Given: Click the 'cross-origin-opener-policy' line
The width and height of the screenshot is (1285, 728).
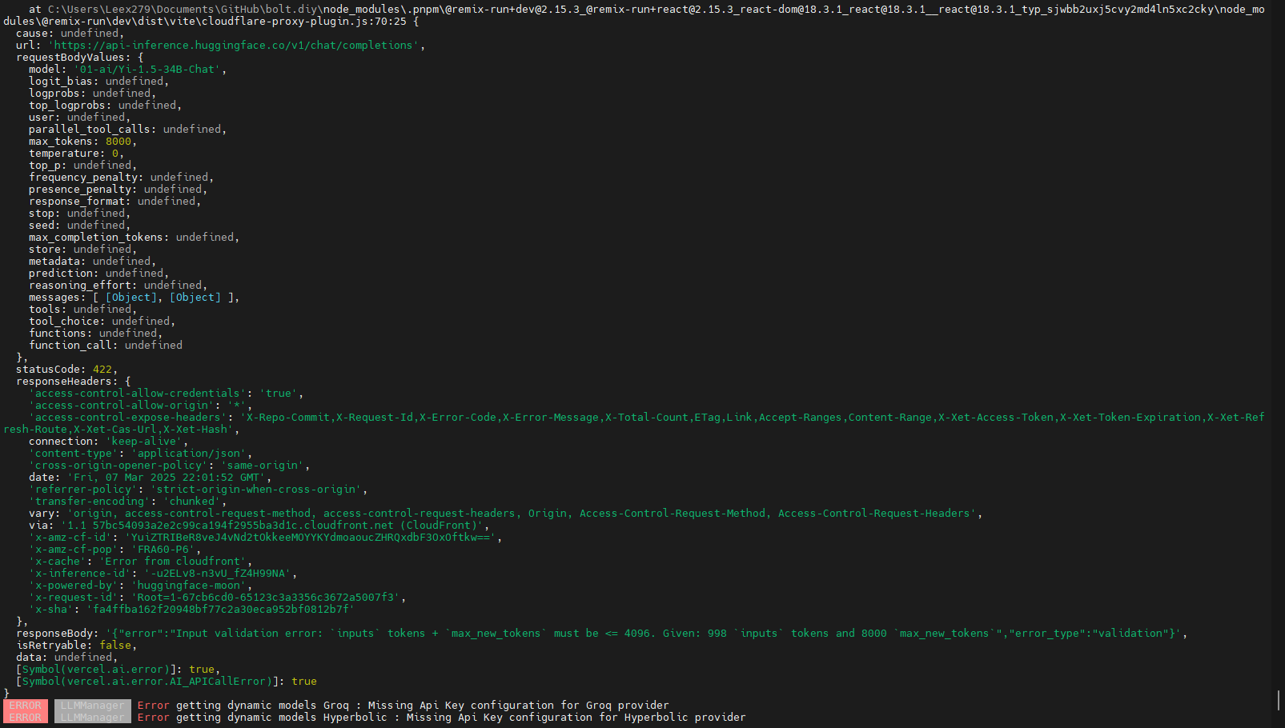Looking at the screenshot, I should point(170,466).
